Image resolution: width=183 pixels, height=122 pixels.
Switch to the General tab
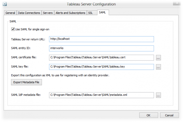10,13
